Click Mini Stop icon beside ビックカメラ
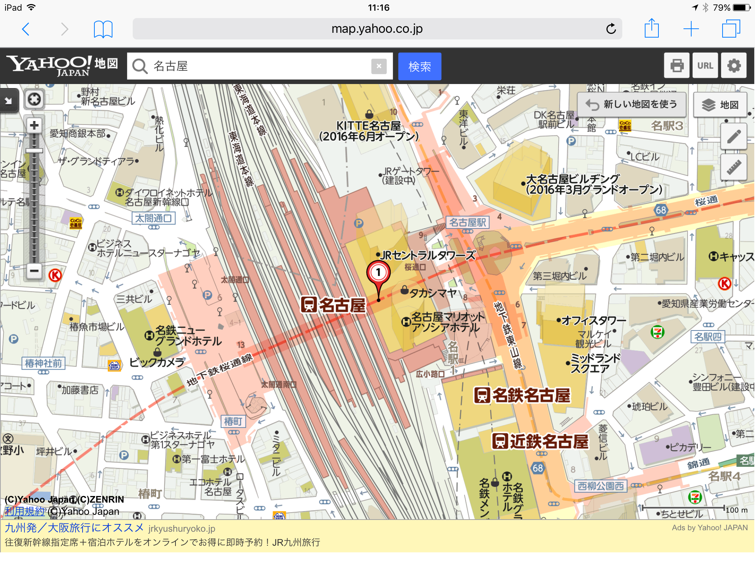755x566 pixels. coord(115,366)
